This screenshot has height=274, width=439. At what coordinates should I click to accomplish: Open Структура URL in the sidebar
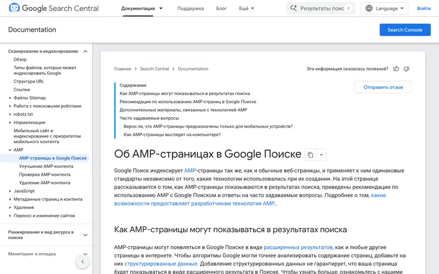pos(29,81)
